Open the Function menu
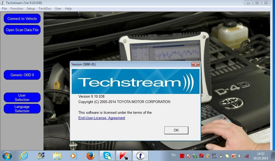This screenshot has width=275, height=161. pyautogui.click(x=17, y=9)
